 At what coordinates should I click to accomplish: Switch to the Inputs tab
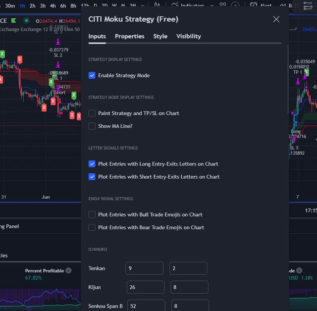[x=97, y=36]
